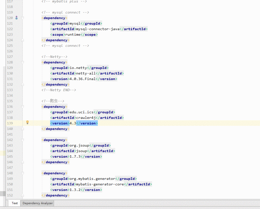Click the org.jsoup groupId value
Viewport: 260px width, 209px height.
[x=79, y=146]
